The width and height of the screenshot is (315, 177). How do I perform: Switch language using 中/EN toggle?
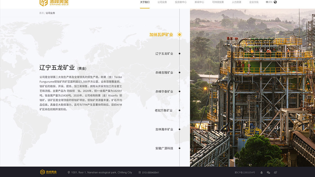[x=269, y=2]
